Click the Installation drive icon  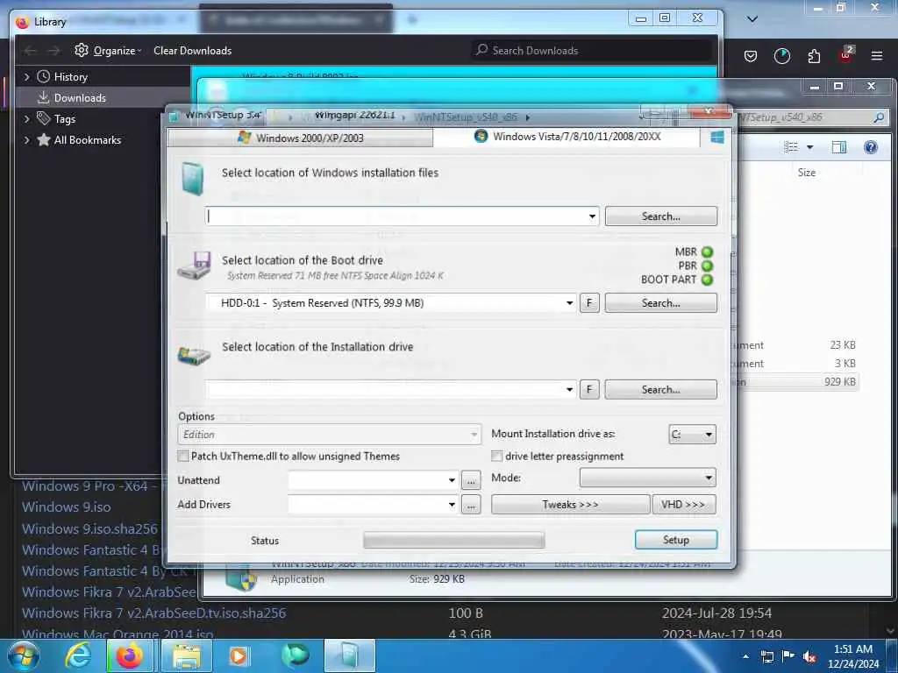click(x=194, y=356)
